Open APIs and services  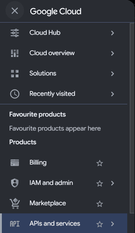[63, 223]
